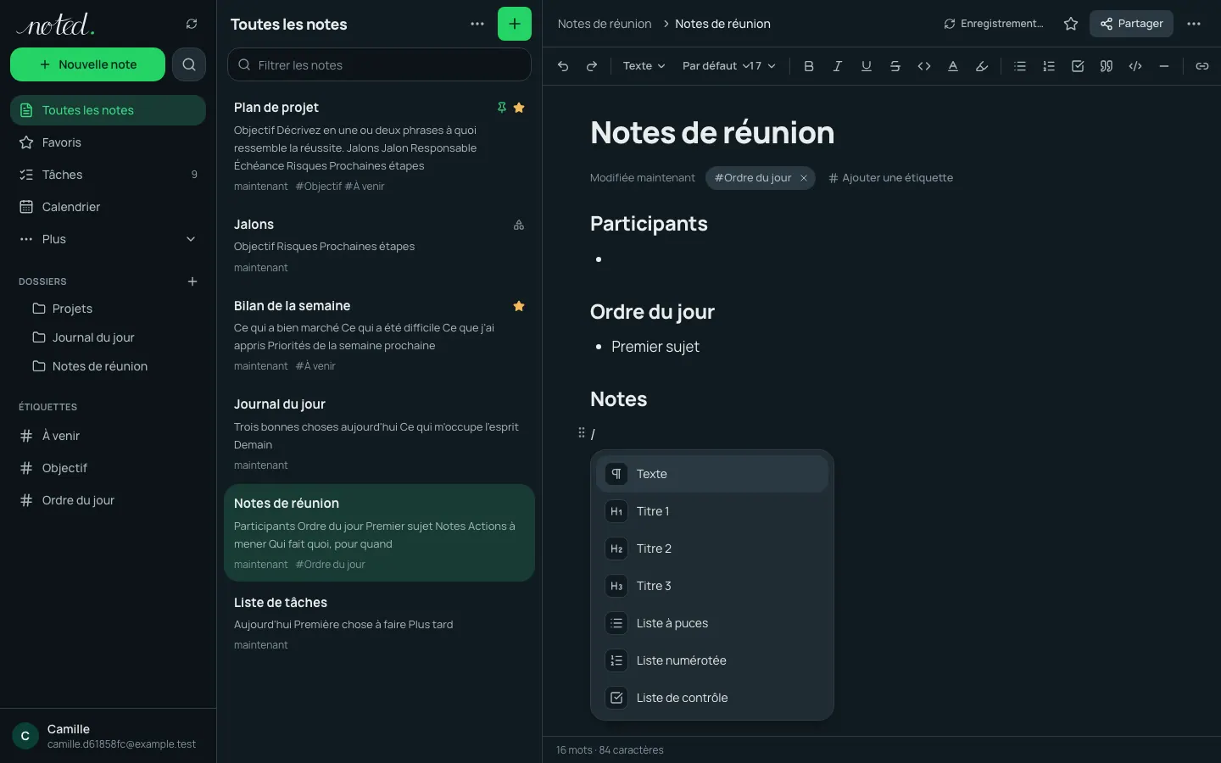The height and width of the screenshot is (763, 1221).
Task: Undo the last edit
Action: click(x=563, y=66)
